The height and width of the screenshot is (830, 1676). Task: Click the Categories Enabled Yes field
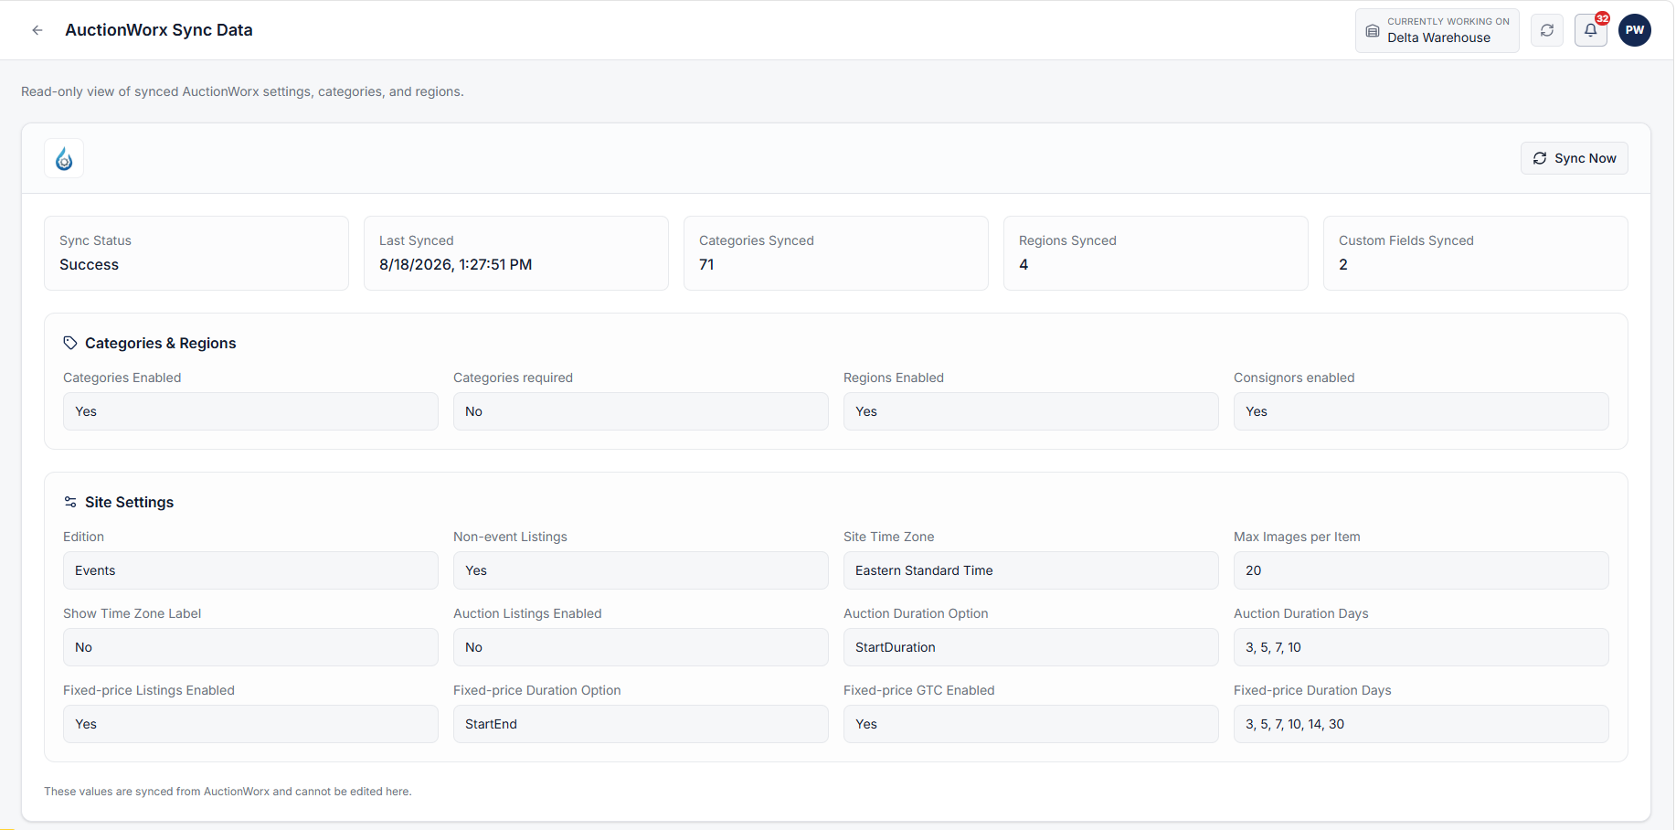click(x=250, y=411)
